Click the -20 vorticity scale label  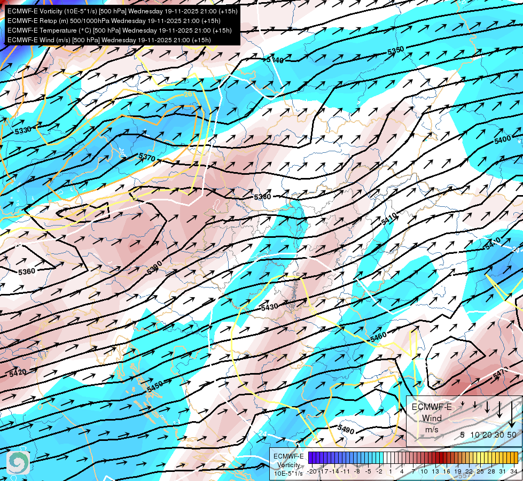point(311,471)
